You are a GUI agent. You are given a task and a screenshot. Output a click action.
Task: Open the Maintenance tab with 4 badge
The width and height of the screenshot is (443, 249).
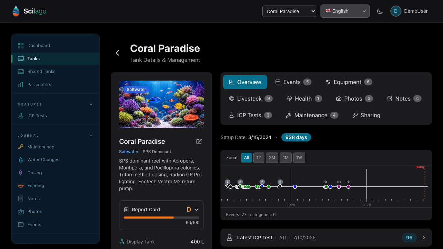312,115
